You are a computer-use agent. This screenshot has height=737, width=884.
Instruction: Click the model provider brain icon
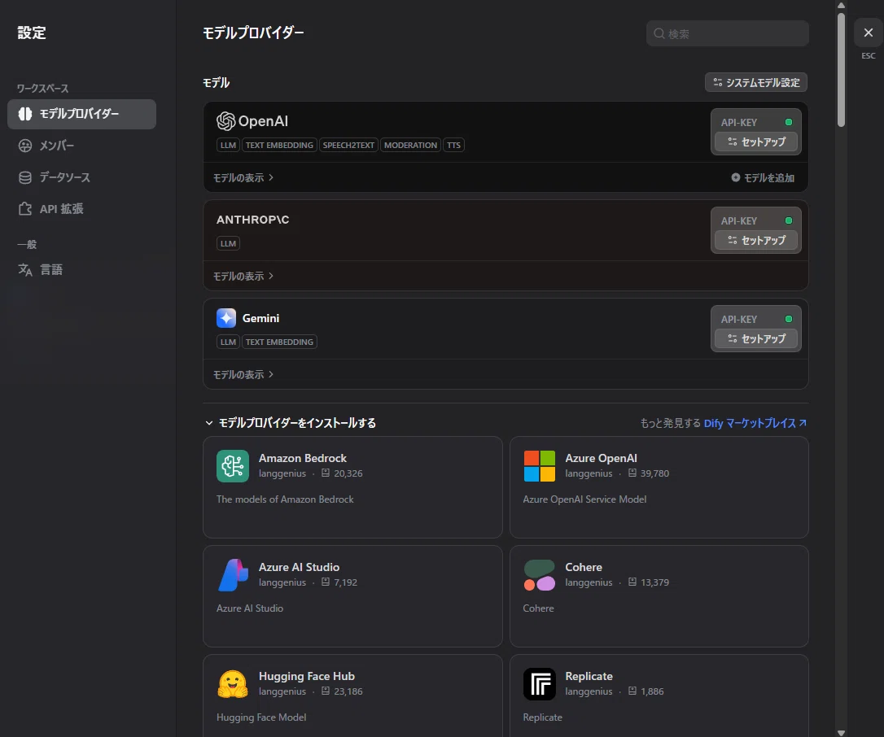(25, 114)
